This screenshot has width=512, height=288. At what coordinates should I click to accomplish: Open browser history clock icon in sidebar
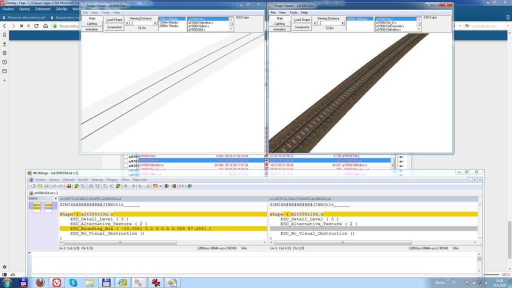click(4, 62)
